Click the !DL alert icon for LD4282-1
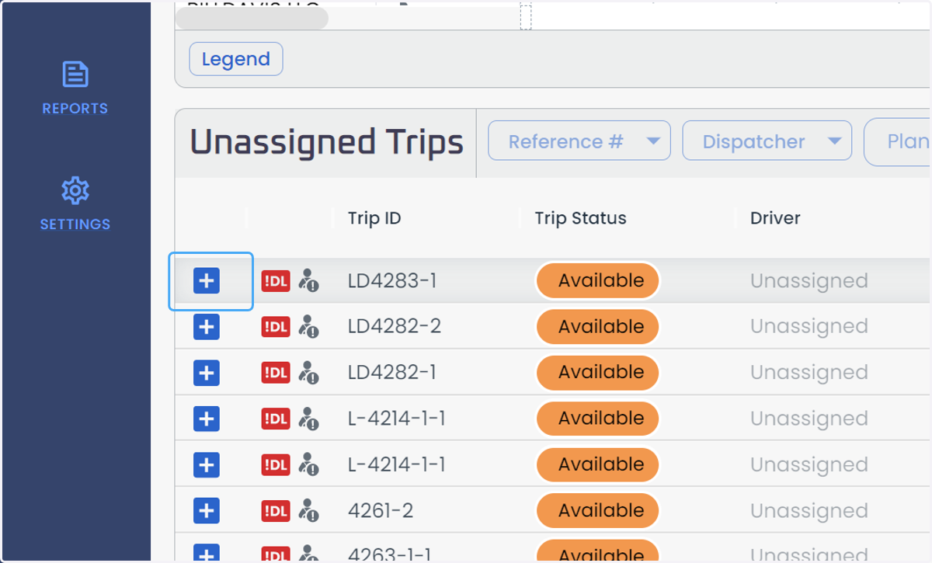Image resolution: width=932 pixels, height=563 pixels. coord(276,374)
